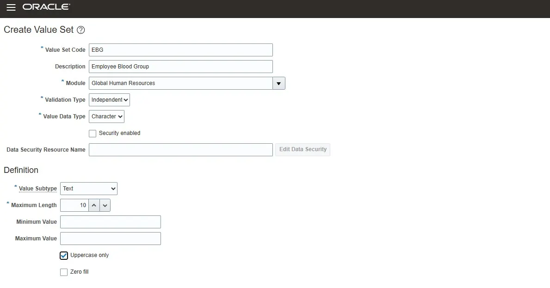
Task: Click the Zero fill label text
Action: (x=79, y=272)
